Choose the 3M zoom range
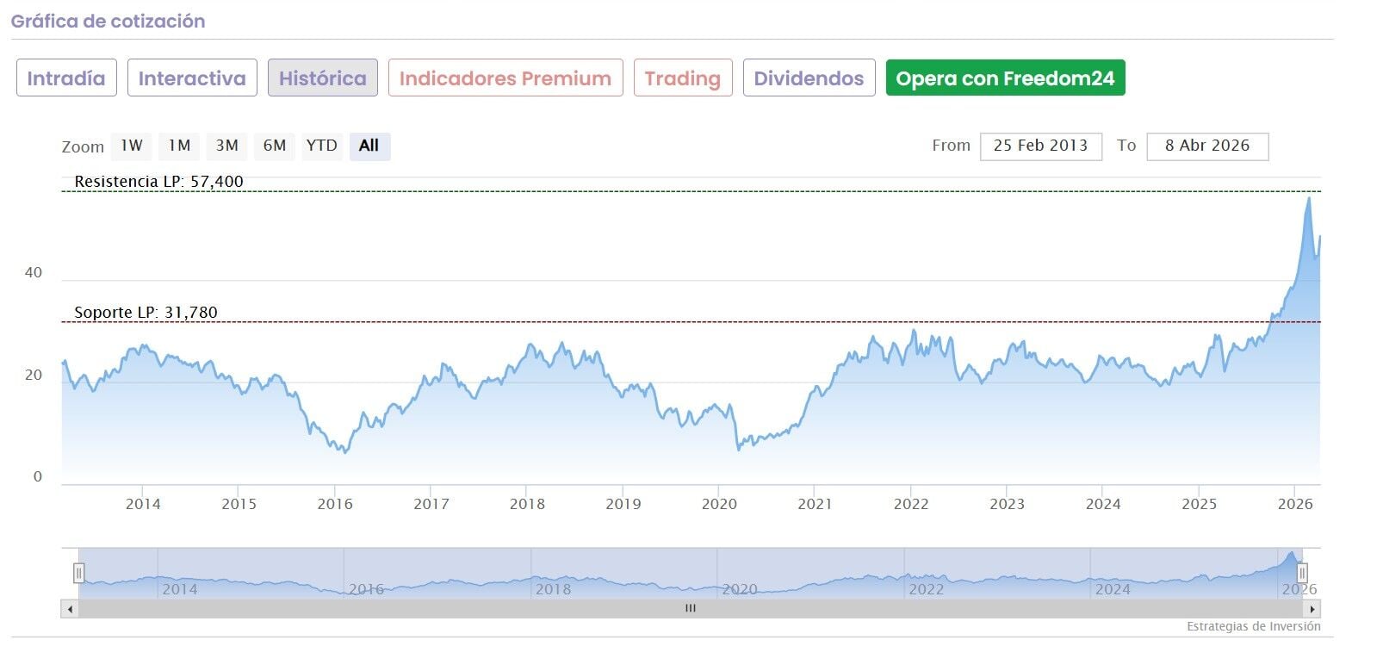Image resolution: width=1383 pixels, height=671 pixels. pyautogui.click(x=227, y=146)
